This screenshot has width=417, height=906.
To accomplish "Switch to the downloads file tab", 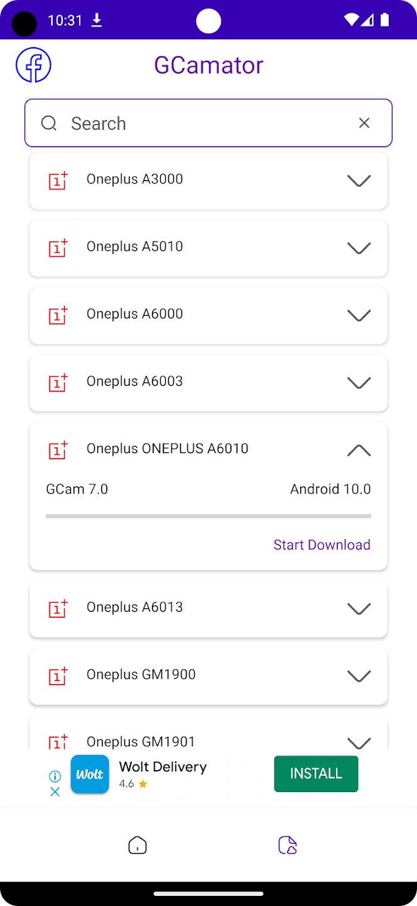I will tap(288, 845).
